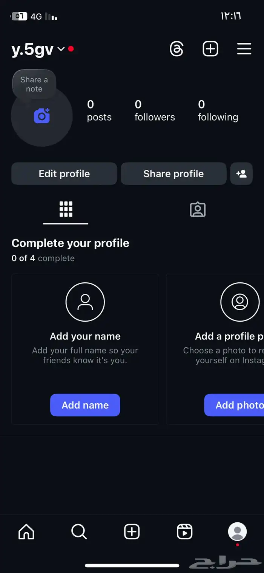Image resolution: width=264 pixels, height=573 pixels.
Task: Tap the bottom bar create post icon
Action: click(x=132, y=532)
